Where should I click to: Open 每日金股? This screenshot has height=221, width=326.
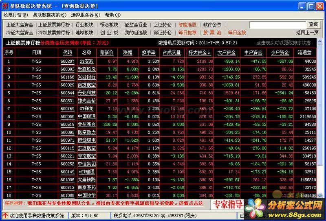237,33
